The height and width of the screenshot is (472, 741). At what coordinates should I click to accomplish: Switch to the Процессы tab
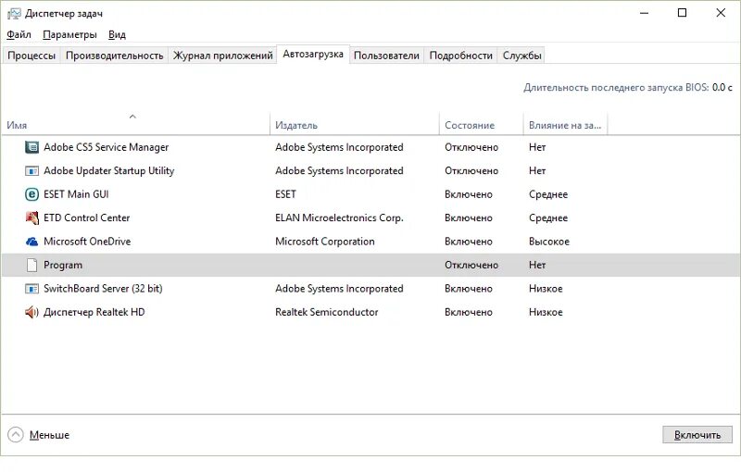point(31,56)
